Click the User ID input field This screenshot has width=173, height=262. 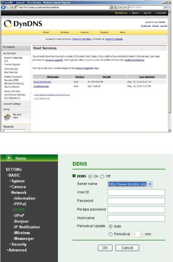136,192
